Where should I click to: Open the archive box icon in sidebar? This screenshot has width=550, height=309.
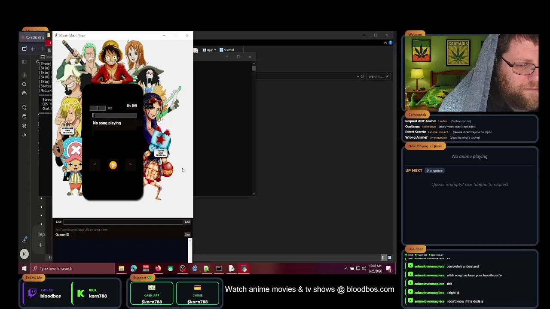(x=24, y=116)
